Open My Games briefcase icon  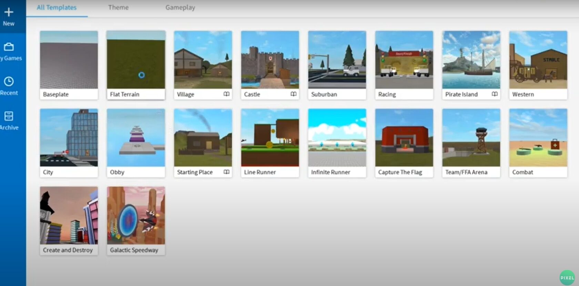pyautogui.click(x=9, y=47)
